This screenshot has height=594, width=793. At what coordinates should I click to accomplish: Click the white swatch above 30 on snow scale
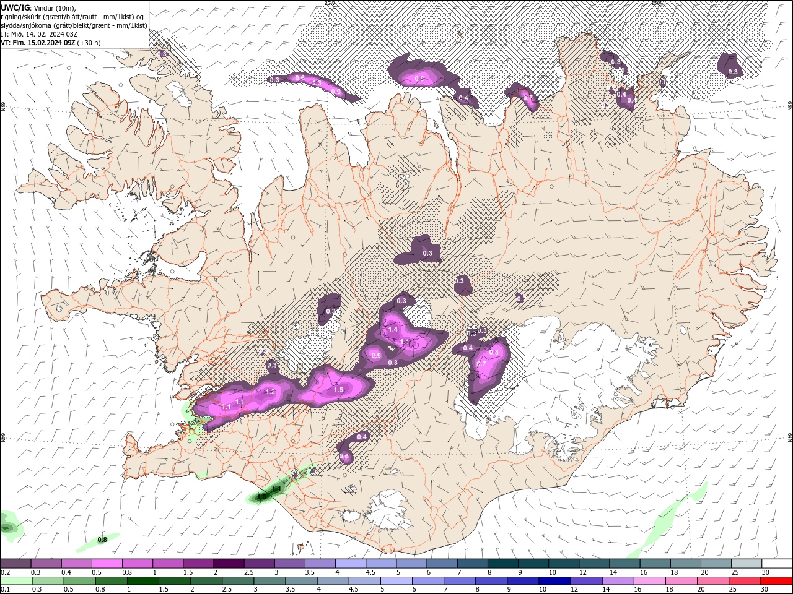pyautogui.click(x=778, y=564)
